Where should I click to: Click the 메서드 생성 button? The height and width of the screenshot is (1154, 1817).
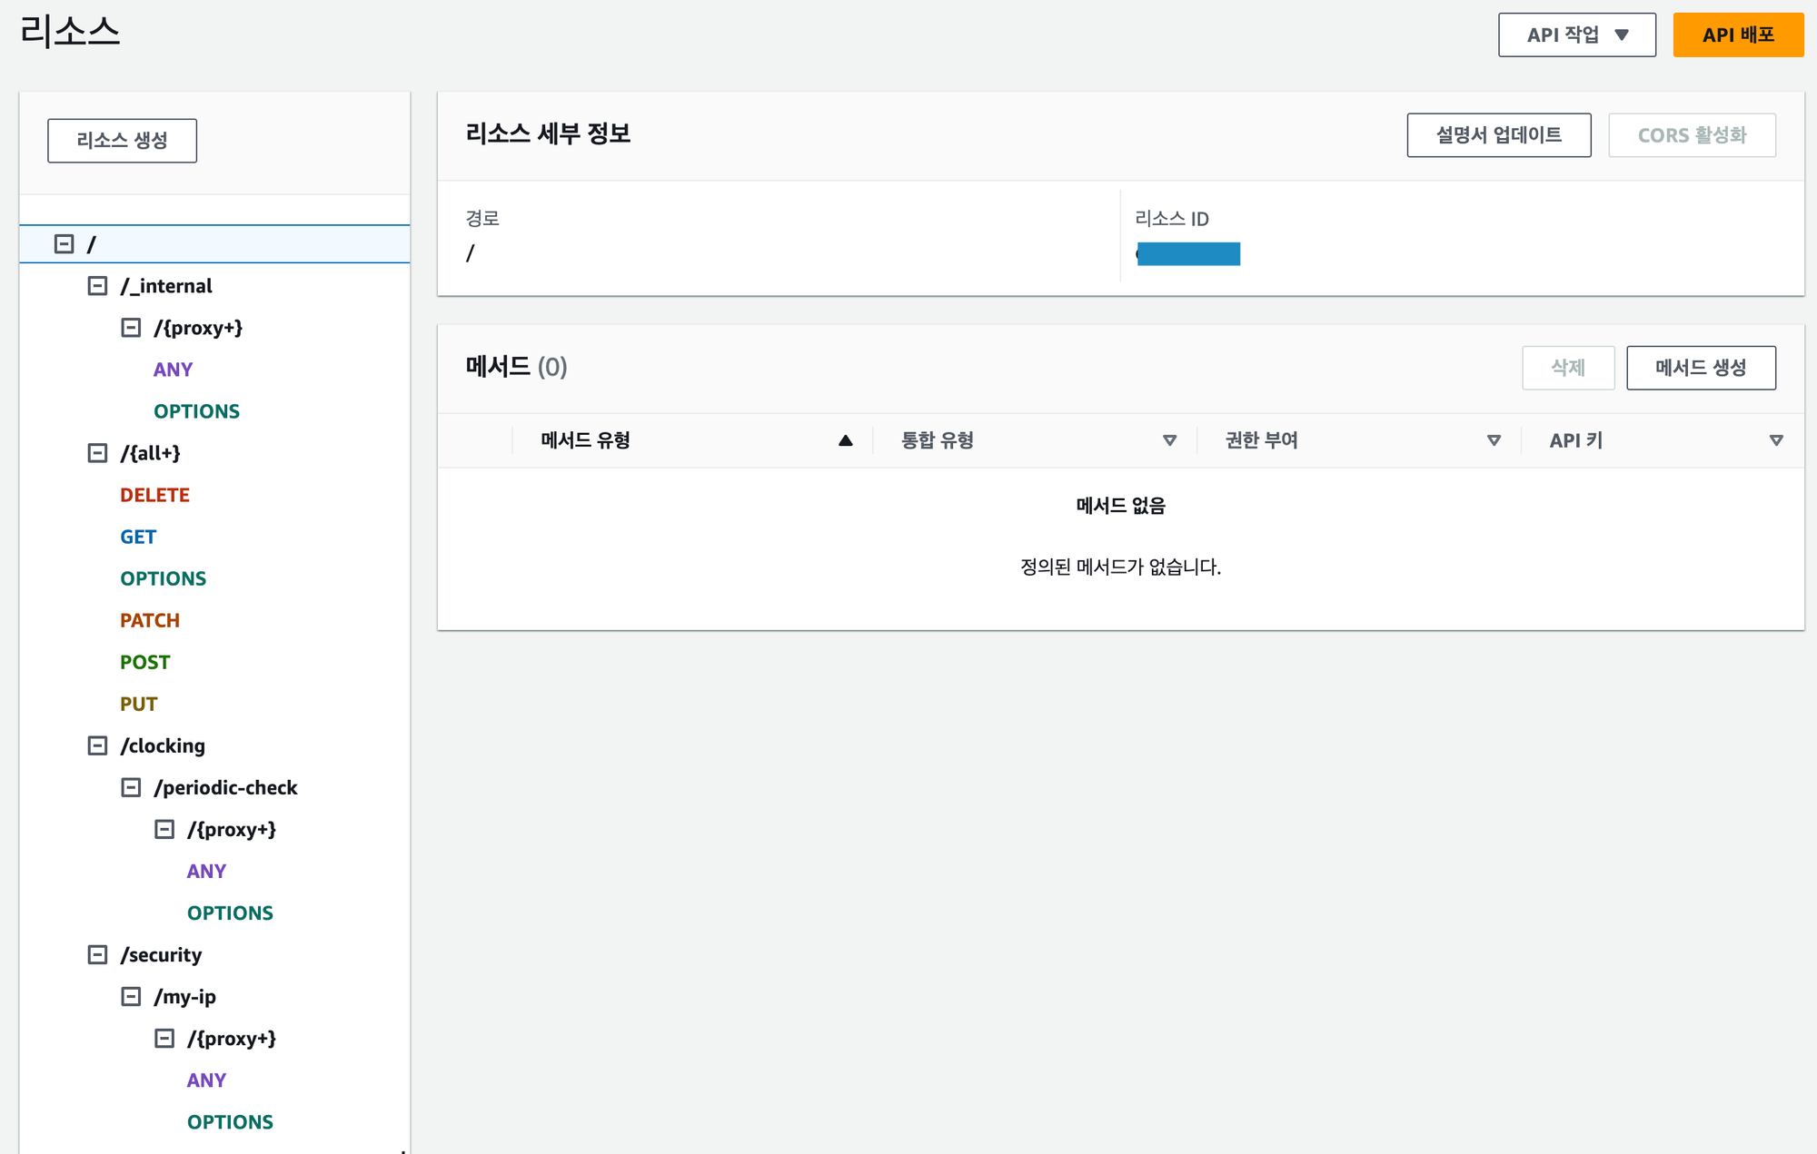pos(1700,368)
